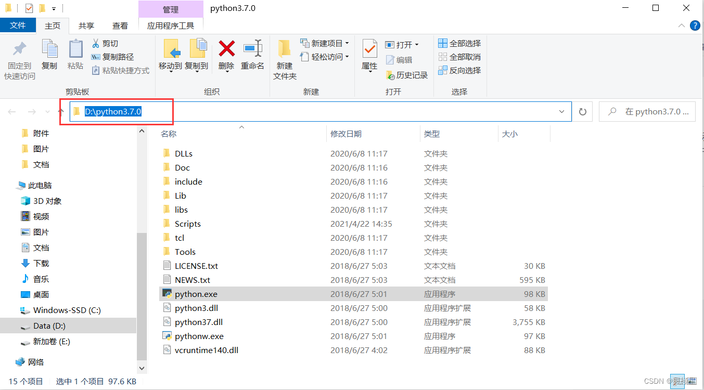704x390 pixels.
Task: Click the blue Help question mark icon
Action: (695, 25)
